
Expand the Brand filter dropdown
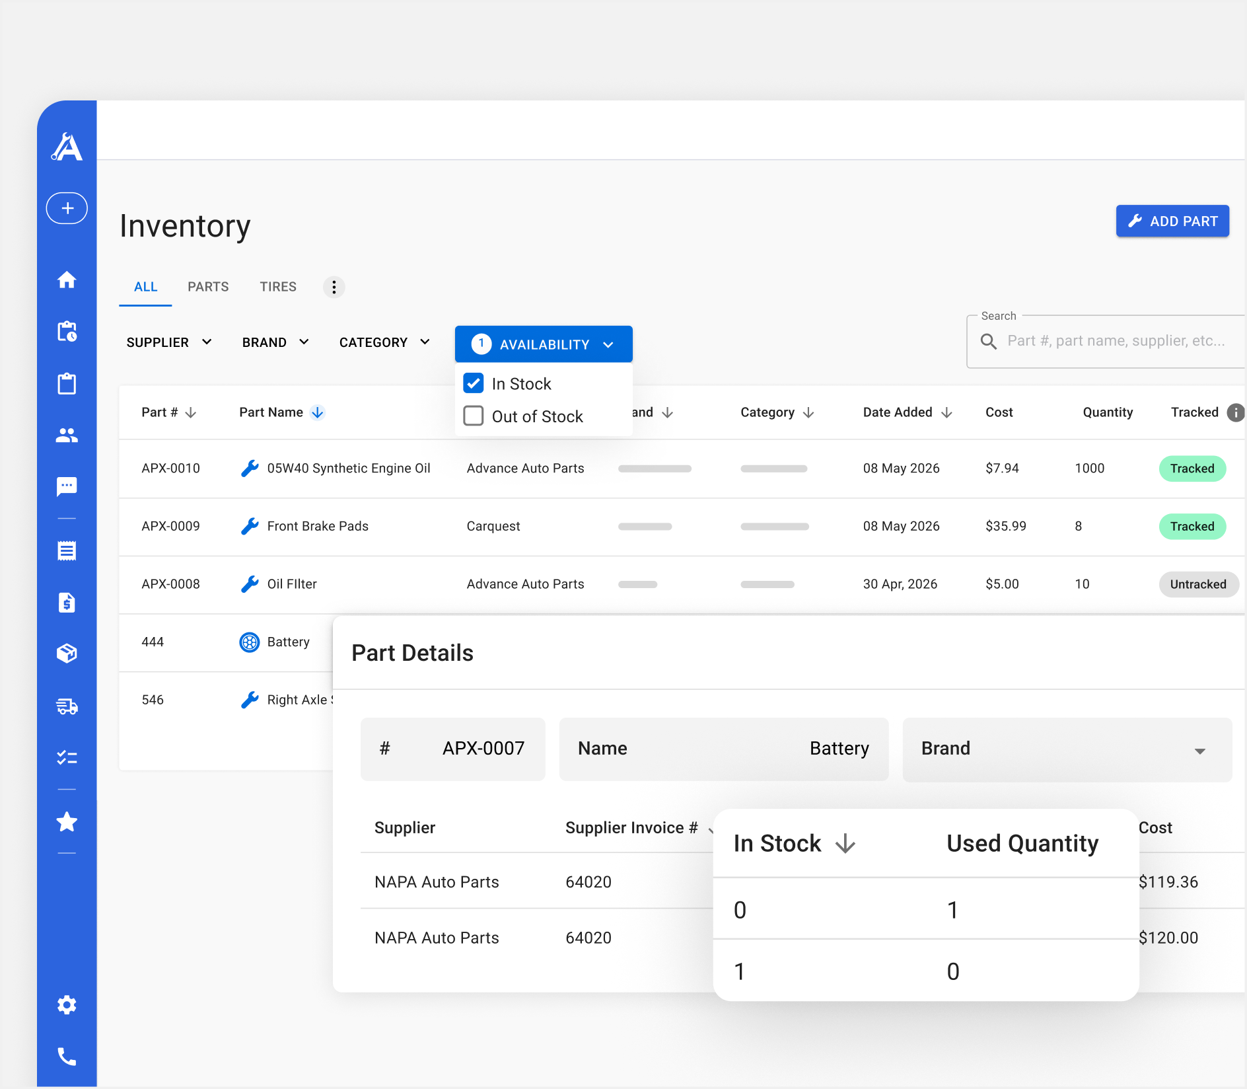[x=275, y=342]
